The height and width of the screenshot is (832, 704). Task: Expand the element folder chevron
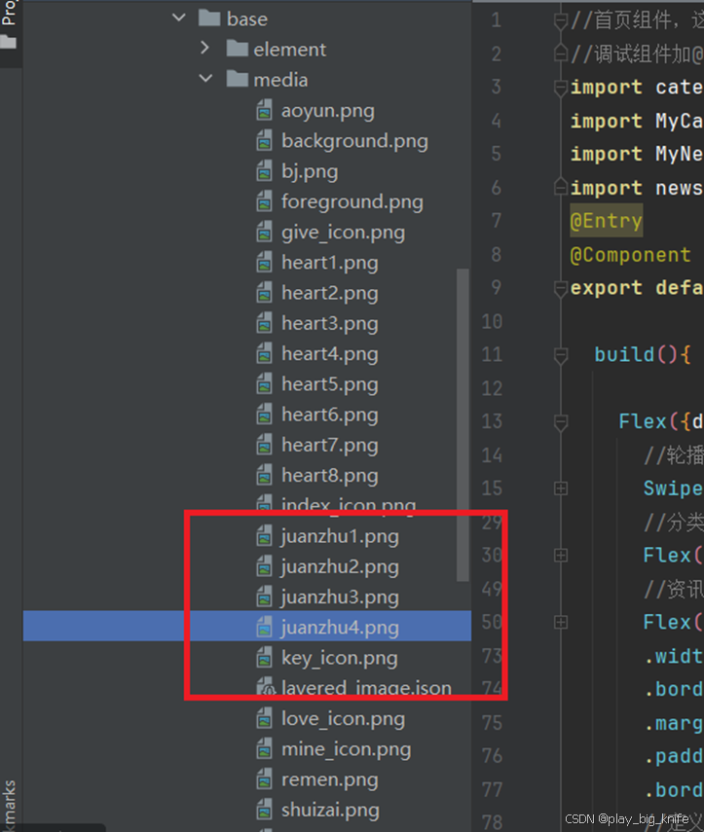click(x=204, y=49)
